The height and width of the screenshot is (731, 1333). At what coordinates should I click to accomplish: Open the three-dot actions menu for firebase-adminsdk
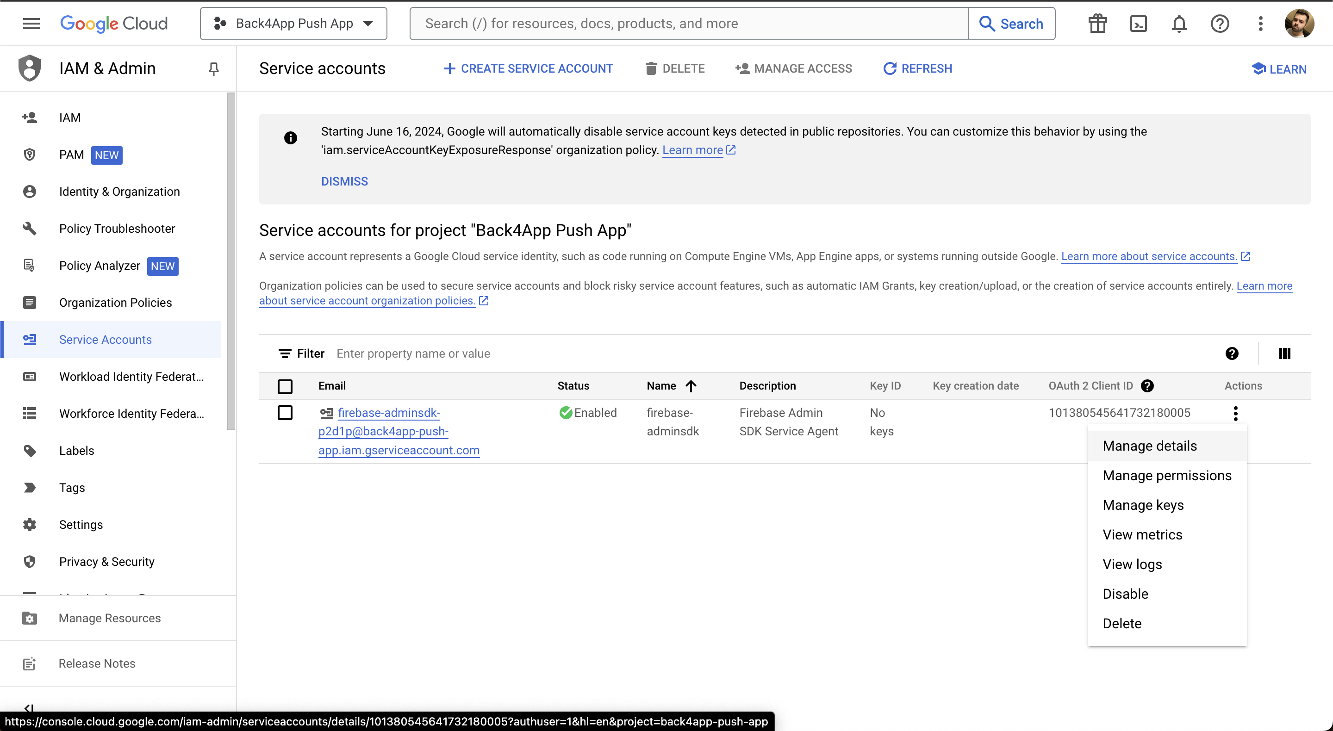point(1235,413)
